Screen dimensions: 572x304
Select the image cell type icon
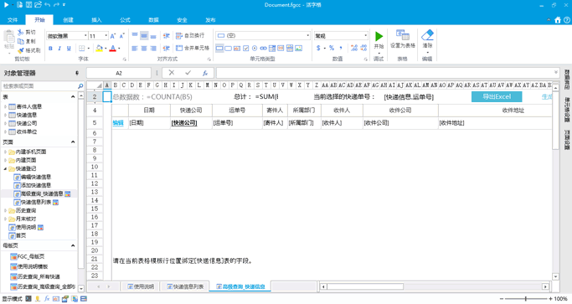pyautogui.click(x=298, y=49)
